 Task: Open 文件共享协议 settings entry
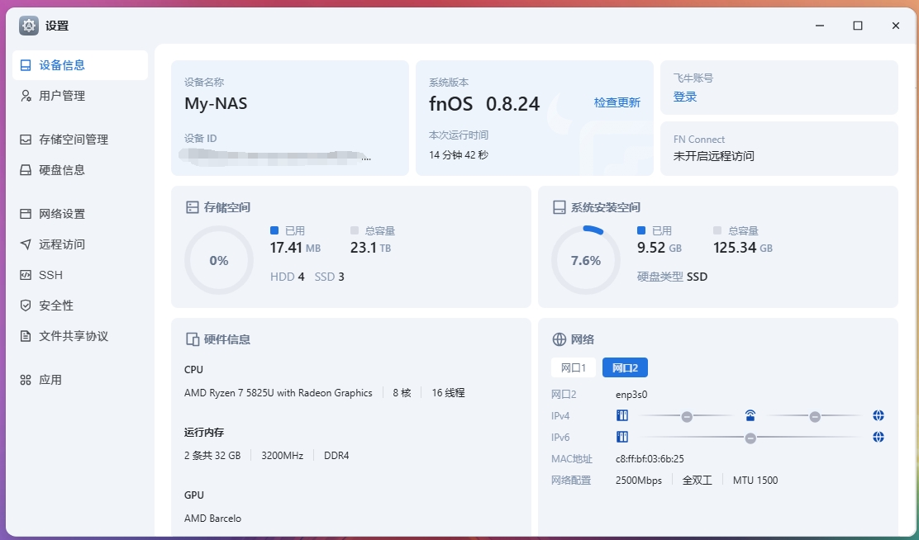(80, 335)
